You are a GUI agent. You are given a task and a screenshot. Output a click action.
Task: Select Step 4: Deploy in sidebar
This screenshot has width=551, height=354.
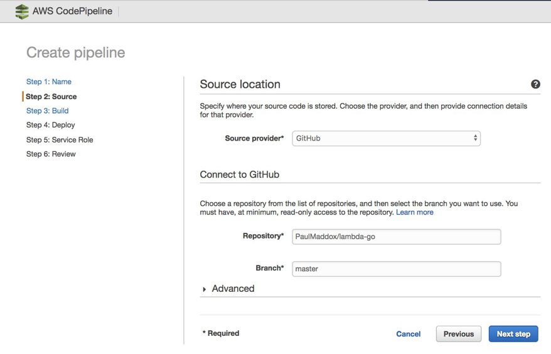tap(51, 125)
